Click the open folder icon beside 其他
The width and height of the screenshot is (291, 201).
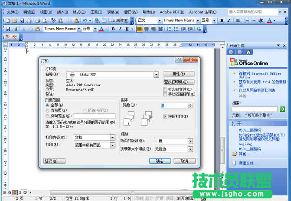[234, 154]
